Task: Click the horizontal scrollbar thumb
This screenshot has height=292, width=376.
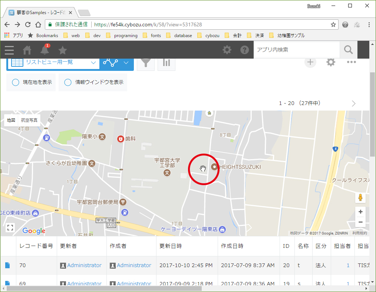Action: coord(104,288)
